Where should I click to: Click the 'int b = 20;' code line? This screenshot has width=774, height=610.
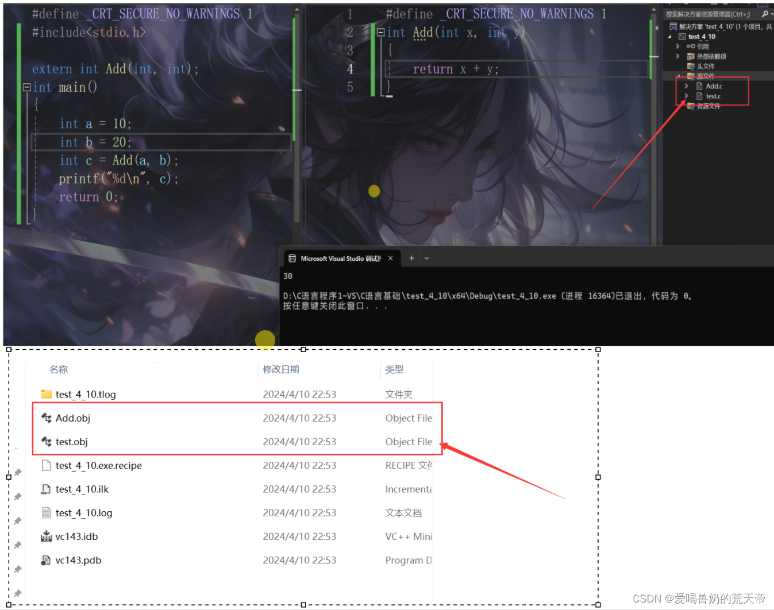tap(95, 142)
